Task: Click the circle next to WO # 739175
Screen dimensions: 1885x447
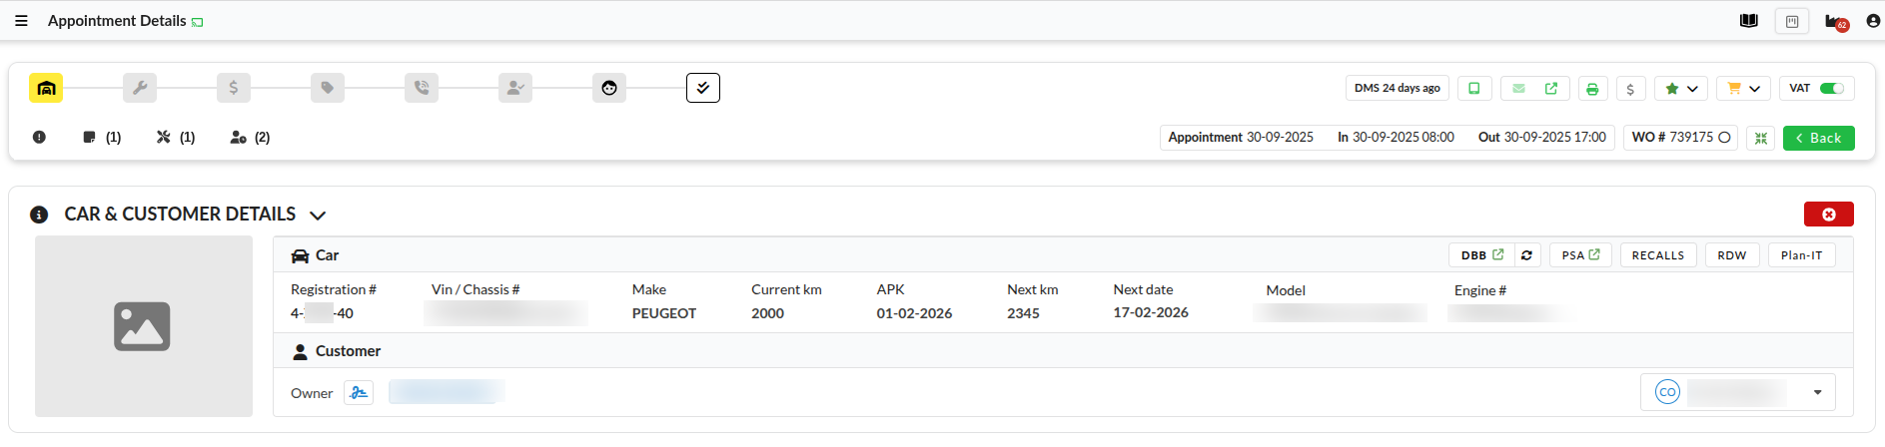Action: click(1724, 138)
